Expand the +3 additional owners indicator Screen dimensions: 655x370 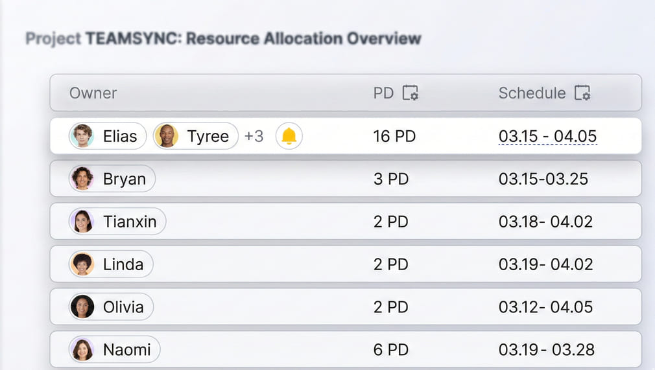click(x=254, y=136)
